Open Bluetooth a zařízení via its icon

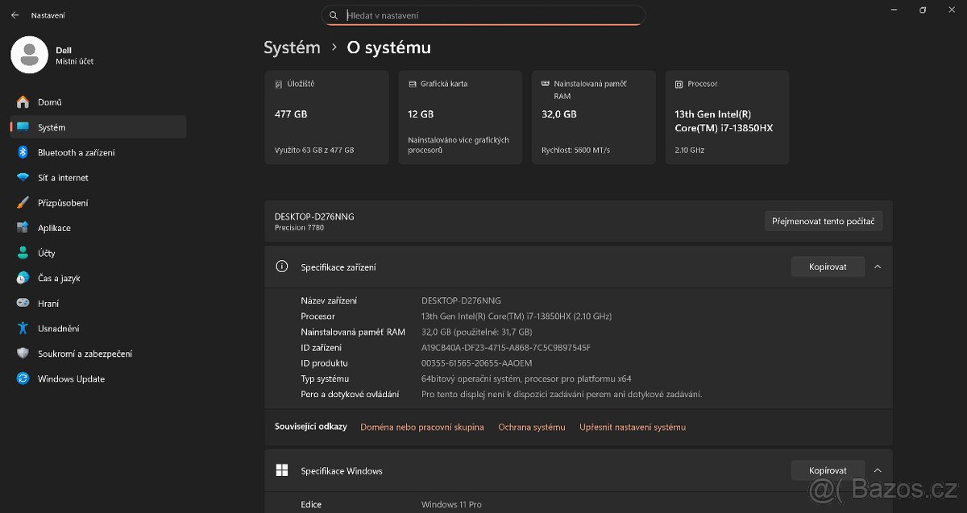click(23, 152)
